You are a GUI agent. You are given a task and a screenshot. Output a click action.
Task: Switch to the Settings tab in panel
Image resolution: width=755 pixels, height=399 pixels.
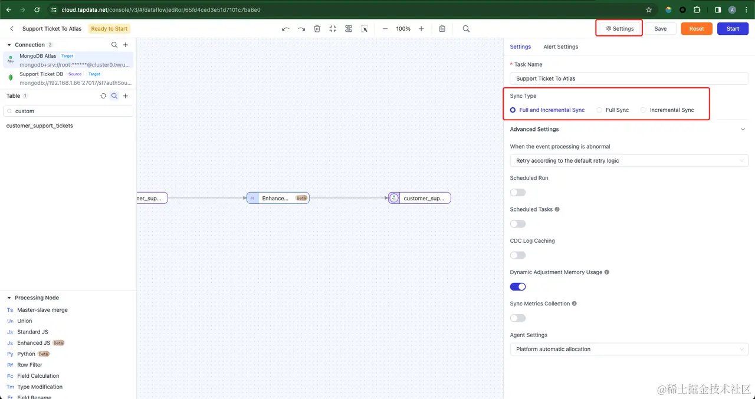coord(520,47)
